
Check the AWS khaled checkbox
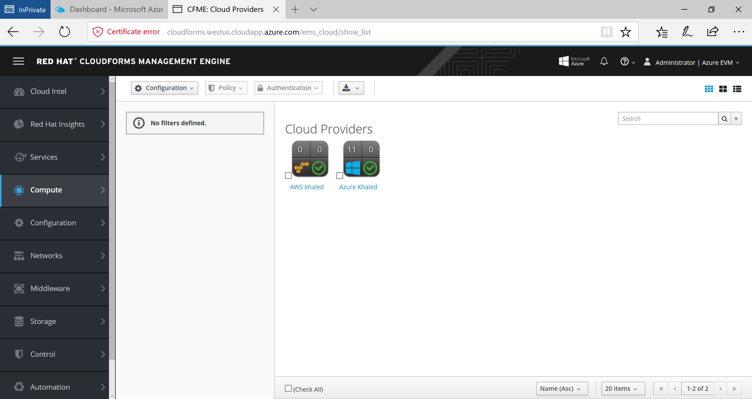(x=288, y=175)
